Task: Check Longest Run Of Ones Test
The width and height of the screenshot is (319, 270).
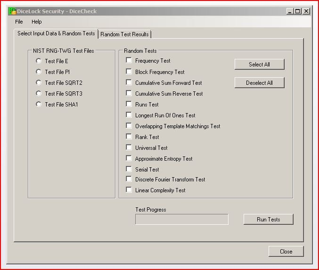Action: point(129,115)
